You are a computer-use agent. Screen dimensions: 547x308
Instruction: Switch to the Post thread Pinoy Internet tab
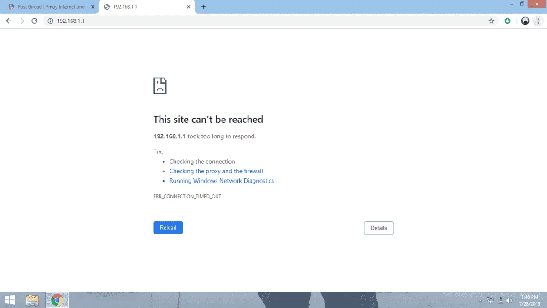51,7
